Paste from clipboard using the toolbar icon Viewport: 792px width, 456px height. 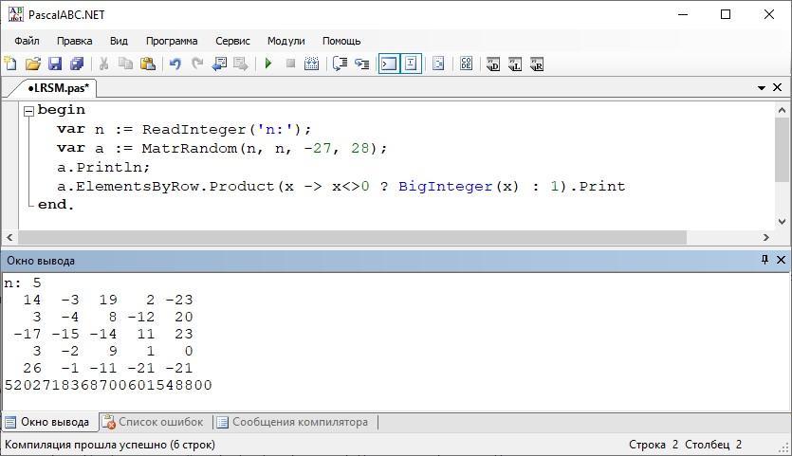148,64
